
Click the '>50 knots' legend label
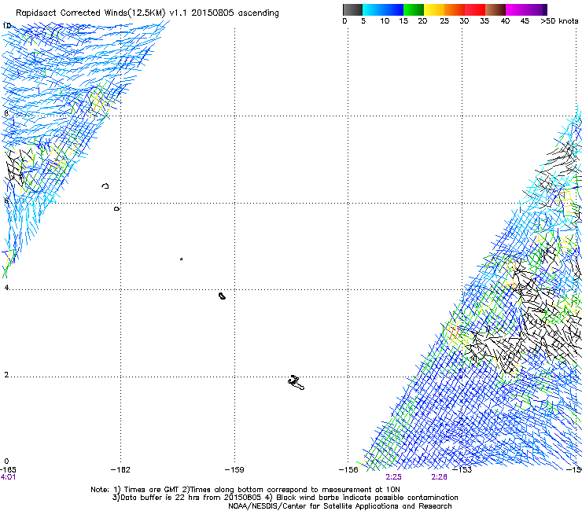tap(559, 21)
